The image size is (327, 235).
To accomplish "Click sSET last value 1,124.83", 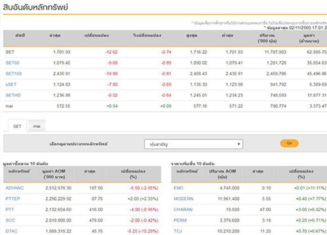I will coord(62,84).
